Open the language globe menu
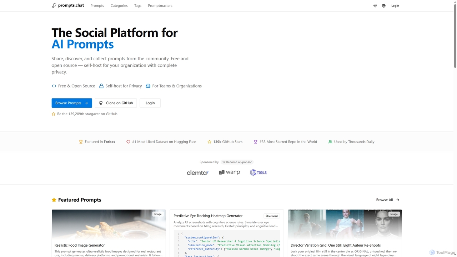457x257 pixels. 384,6
